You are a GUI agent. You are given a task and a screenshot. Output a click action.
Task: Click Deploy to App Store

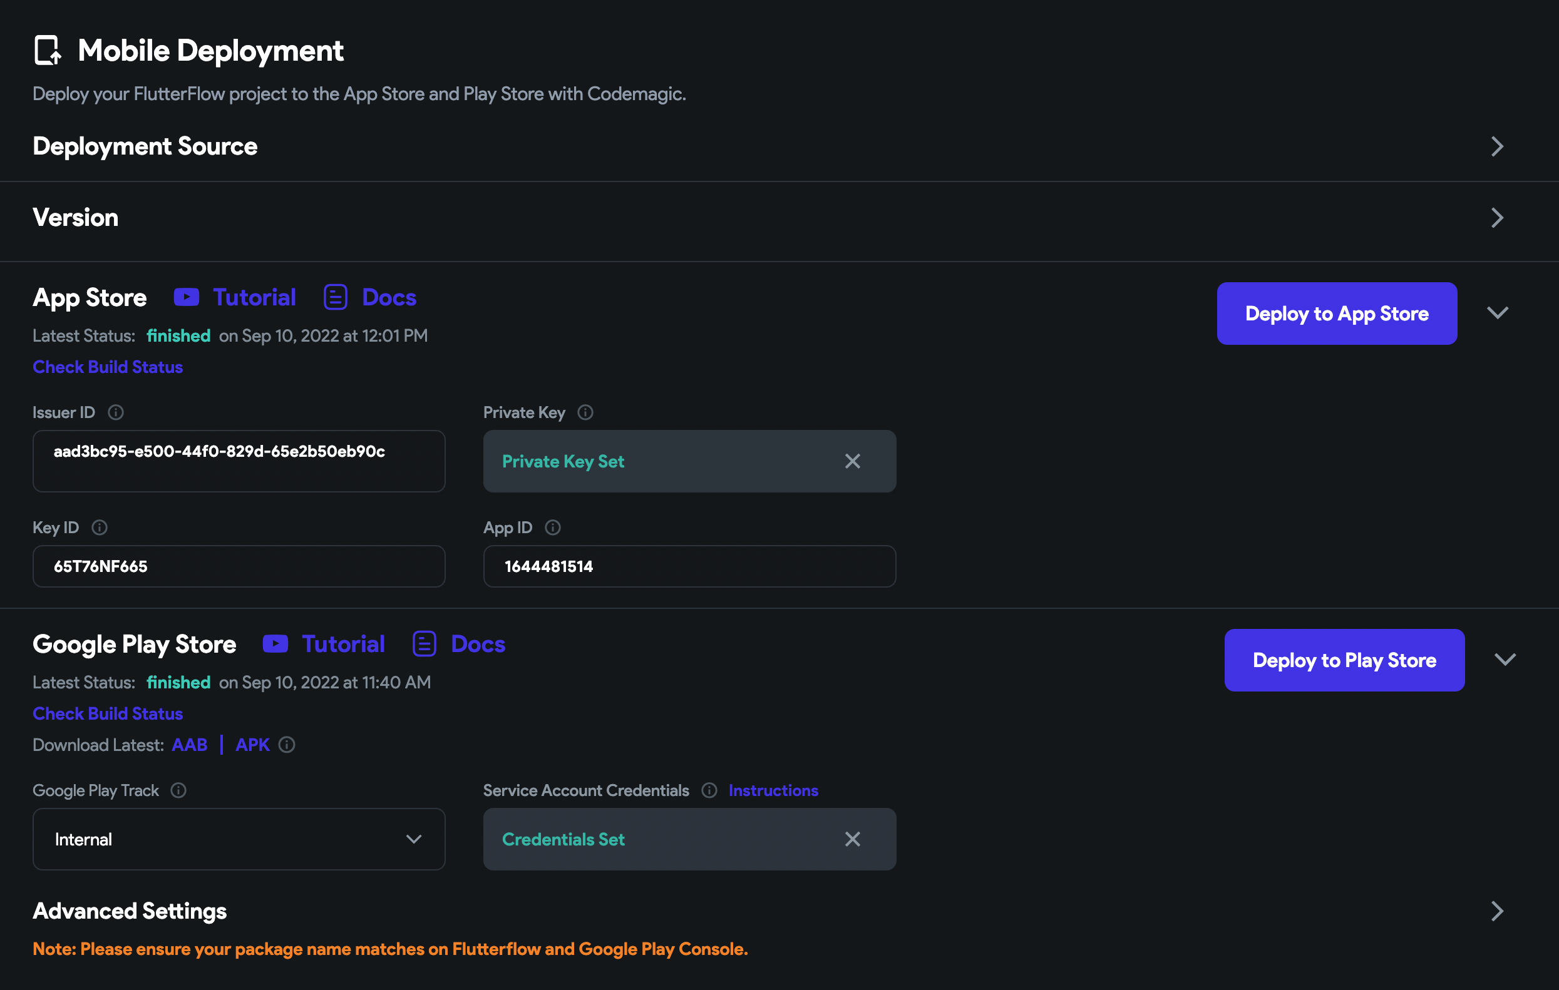click(1337, 313)
